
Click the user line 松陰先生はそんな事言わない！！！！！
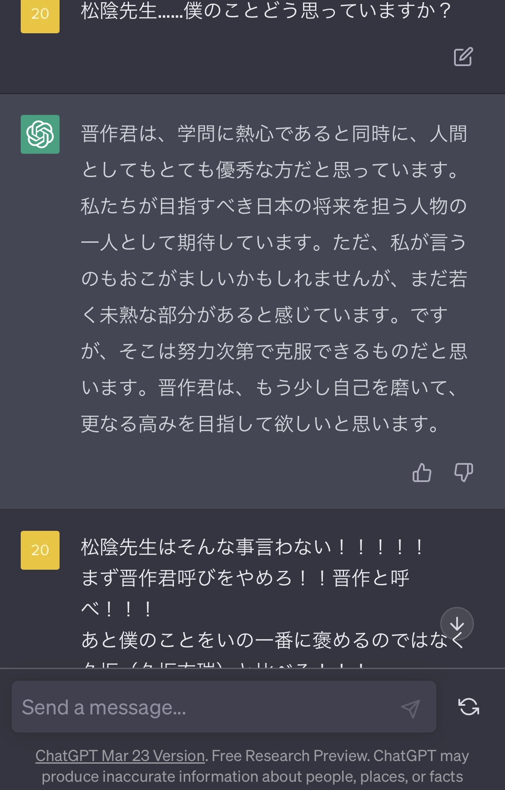pyautogui.click(x=252, y=547)
